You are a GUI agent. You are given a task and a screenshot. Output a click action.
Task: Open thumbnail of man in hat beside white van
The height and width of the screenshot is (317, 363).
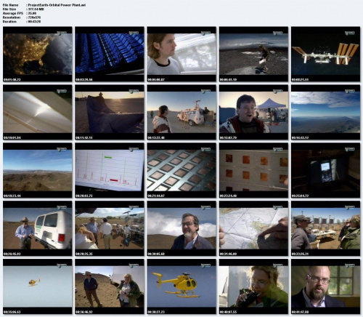(38, 228)
